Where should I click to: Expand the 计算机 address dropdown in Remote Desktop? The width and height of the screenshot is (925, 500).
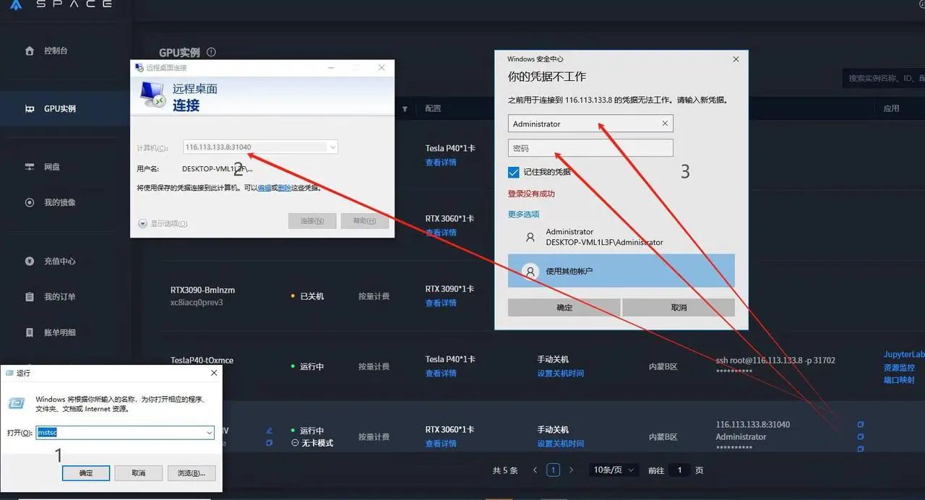(332, 147)
